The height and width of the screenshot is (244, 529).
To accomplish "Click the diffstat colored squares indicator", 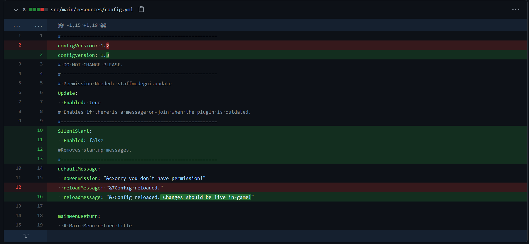I will click(x=38, y=10).
